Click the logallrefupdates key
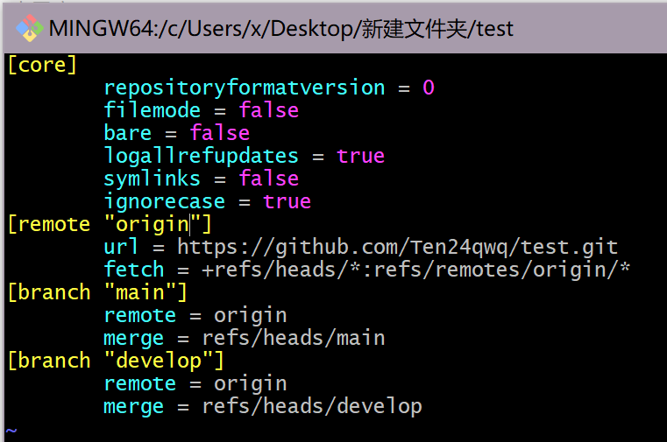Screen dimensions: 667x442 202,156
